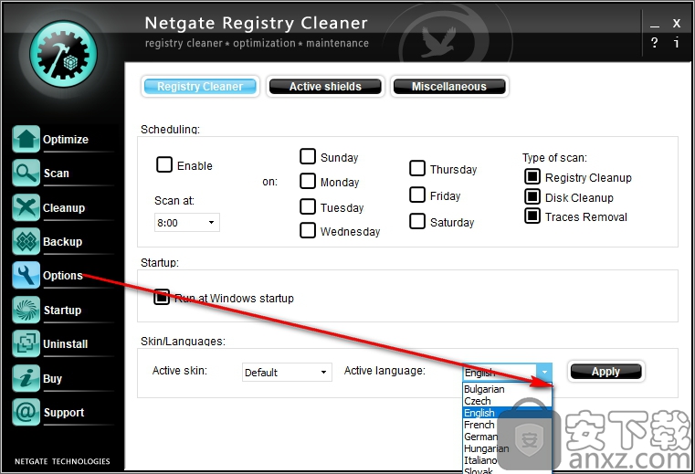Click the Support label in sidebar
Screen dimensions: 695x474
[x=64, y=413]
